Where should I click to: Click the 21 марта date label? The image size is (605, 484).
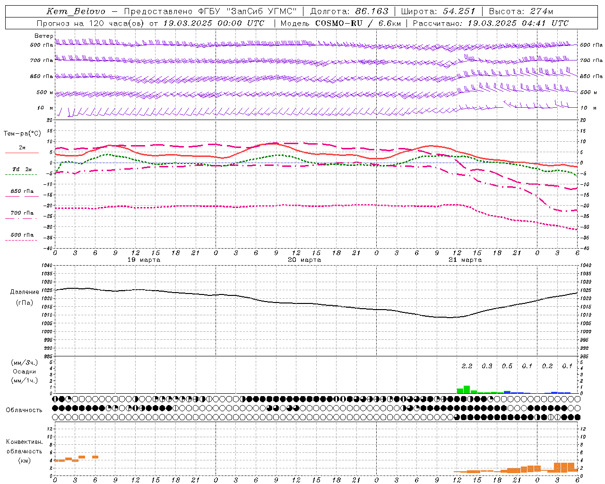tap(466, 259)
